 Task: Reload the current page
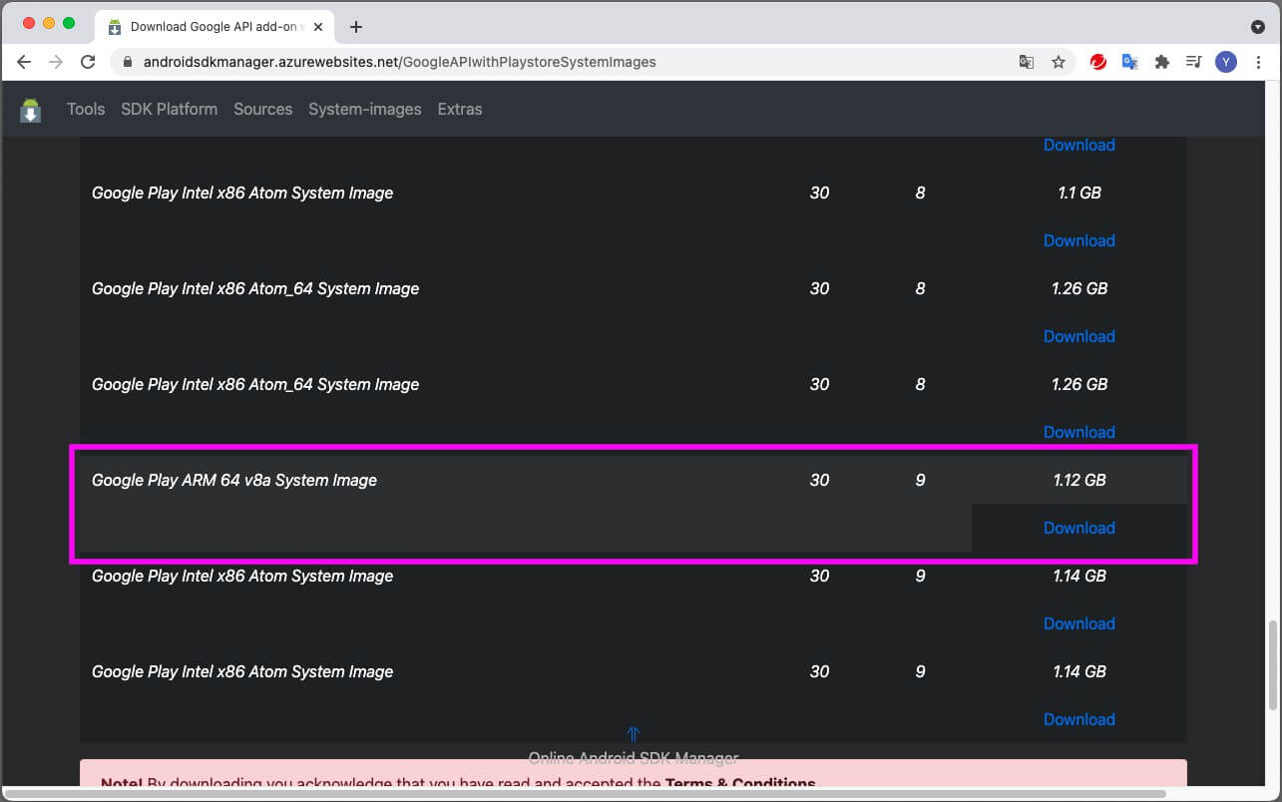[x=88, y=62]
